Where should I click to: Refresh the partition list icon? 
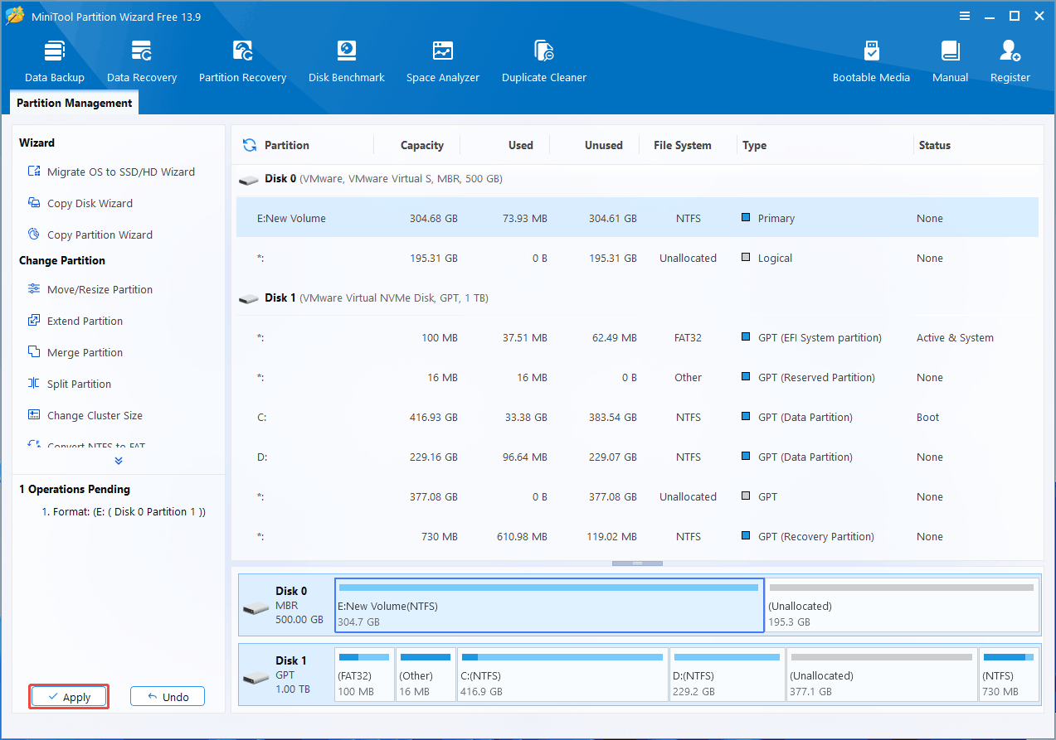[249, 145]
